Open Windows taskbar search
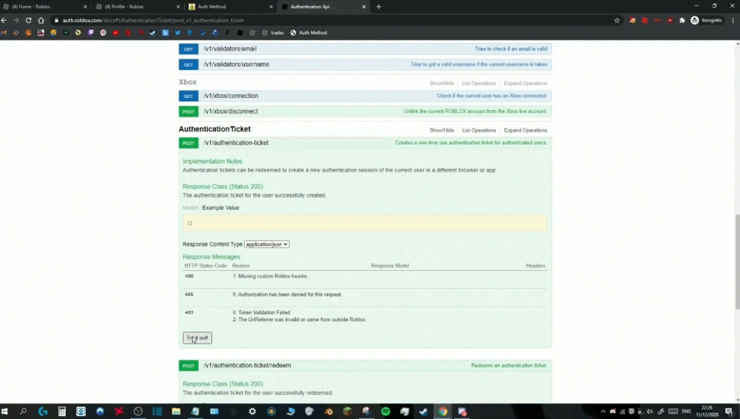740x419 pixels. [x=23, y=412]
